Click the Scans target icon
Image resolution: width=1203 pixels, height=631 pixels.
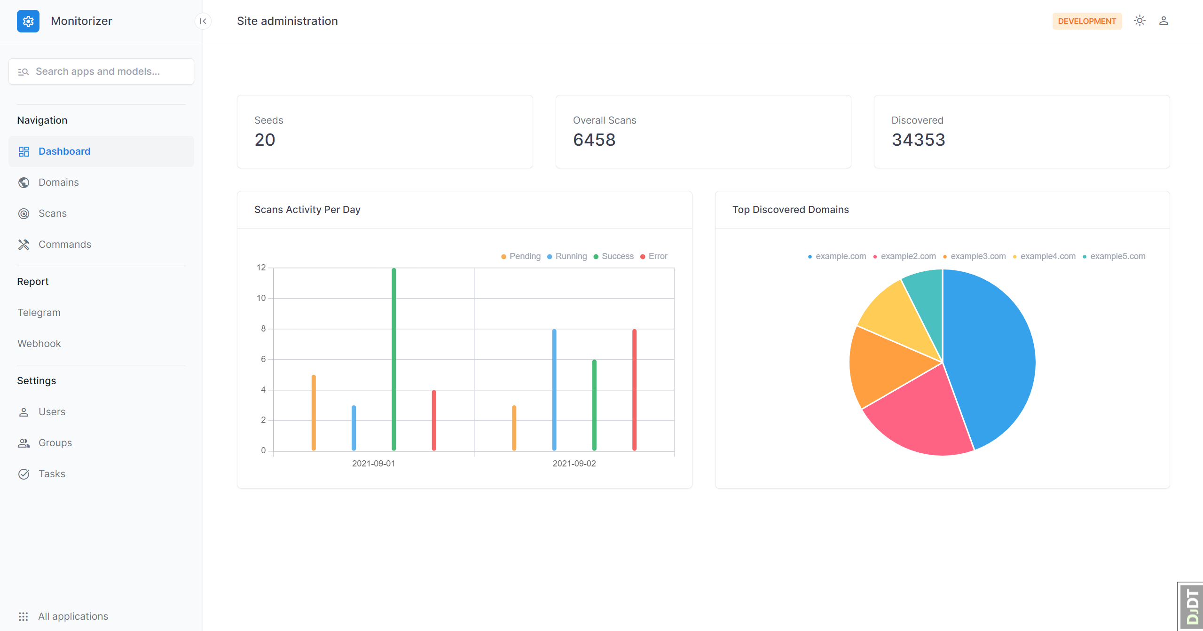(x=24, y=213)
